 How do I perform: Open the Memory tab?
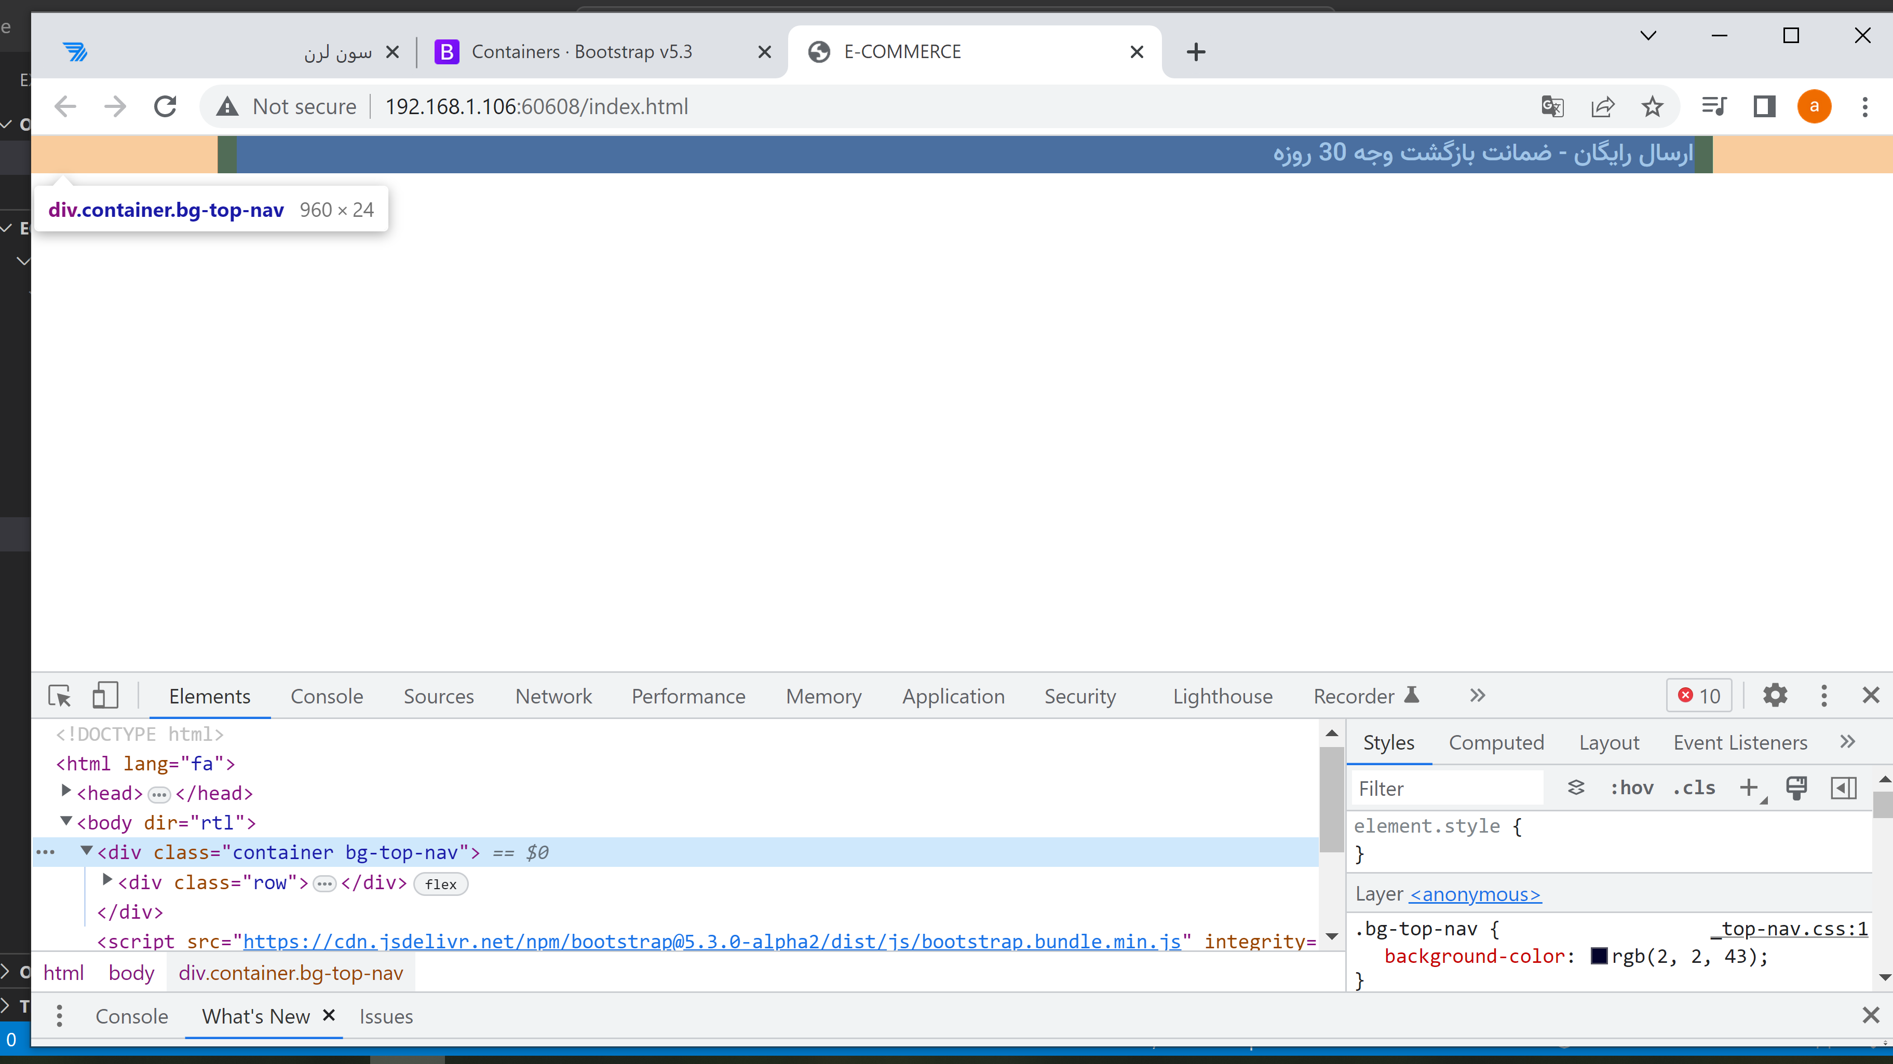click(824, 695)
